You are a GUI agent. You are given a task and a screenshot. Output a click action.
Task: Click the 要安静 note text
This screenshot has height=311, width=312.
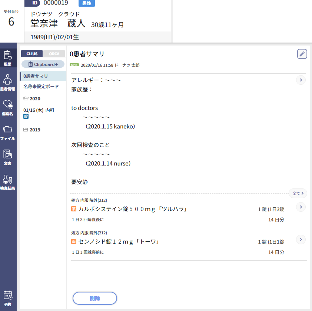pyautogui.click(x=80, y=182)
